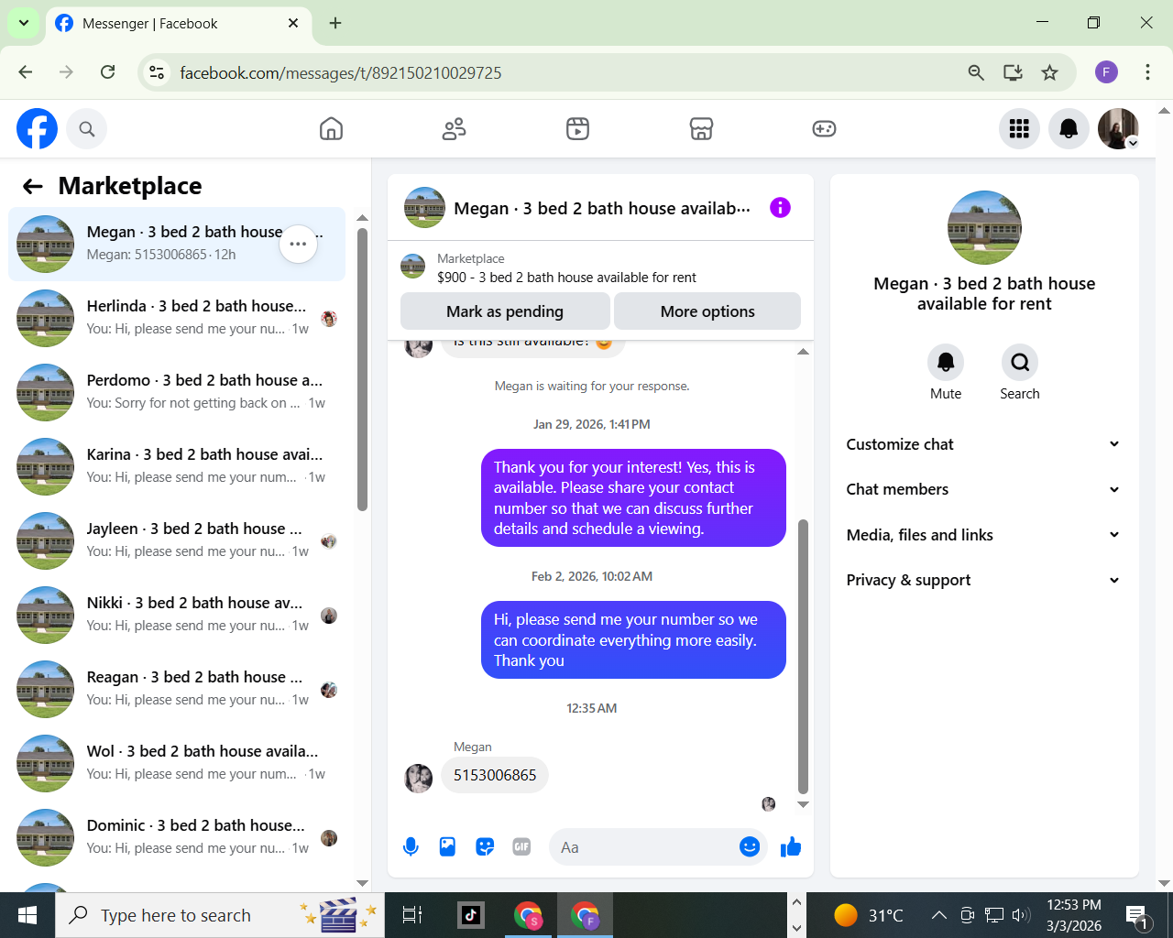Open TikTok from the taskbar
Viewport: 1173px width, 938px height.
point(471,915)
